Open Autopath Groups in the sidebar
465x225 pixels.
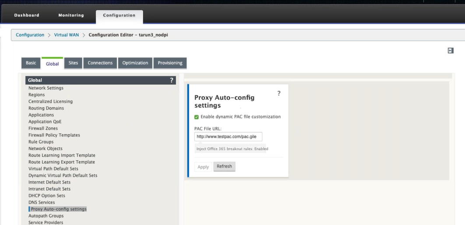46,216
